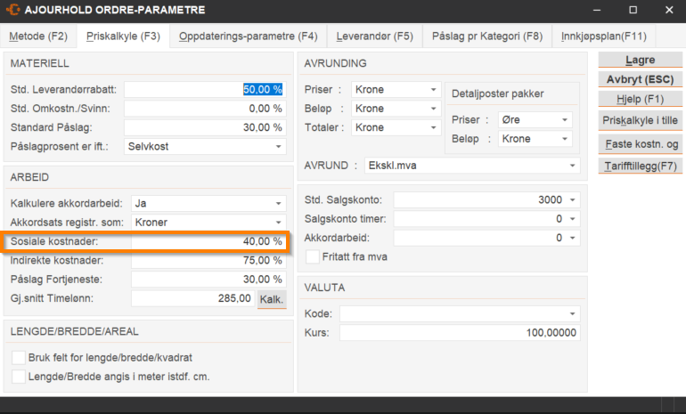686x414 pixels.
Task: Enable the Fritatt fra mva checkbox
Action: point(313,257)
